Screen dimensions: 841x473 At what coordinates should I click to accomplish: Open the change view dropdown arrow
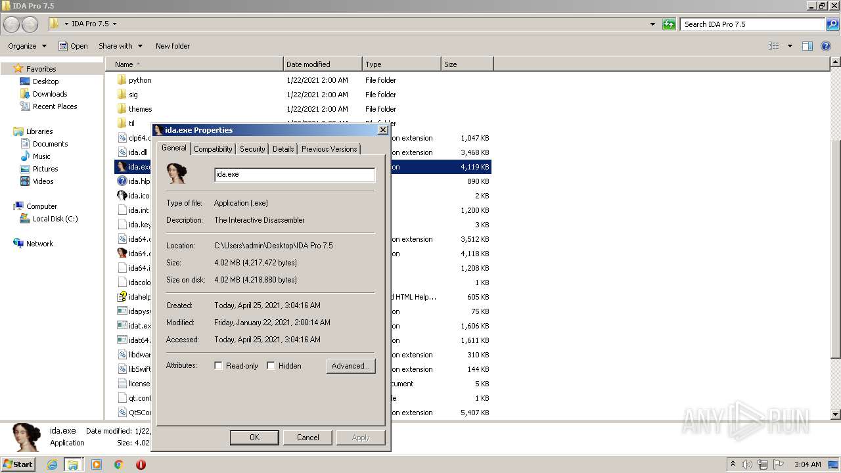point(790,46)
